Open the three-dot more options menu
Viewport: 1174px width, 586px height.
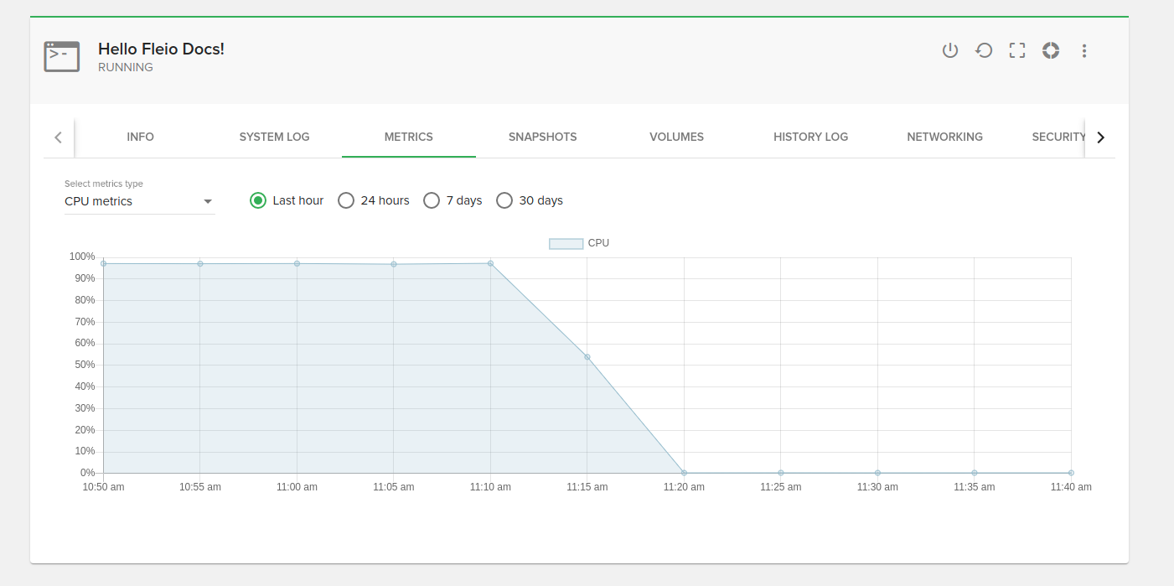pos(1084,50)
